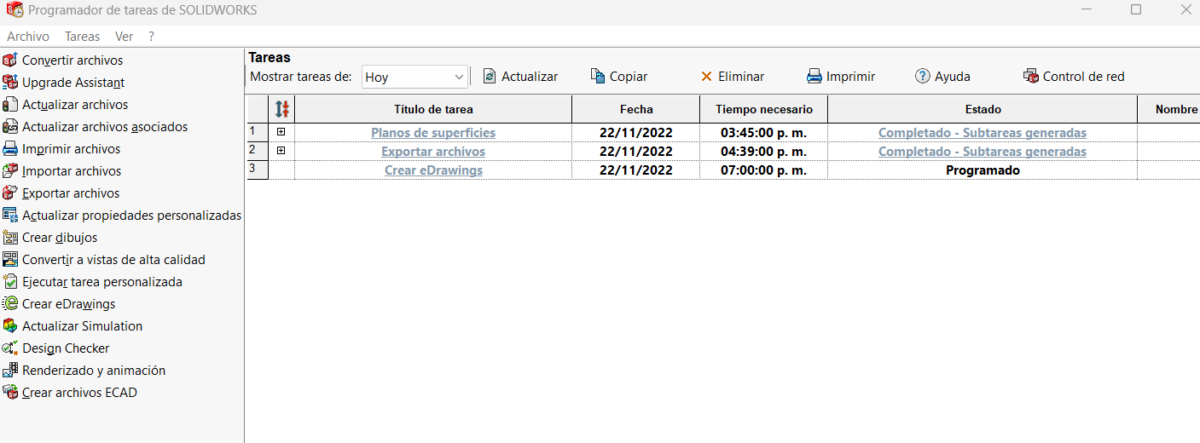Screen dimensions: 1200x443
Task: Select Convertir a vistas de alta calidad icon
Action: 10,260
